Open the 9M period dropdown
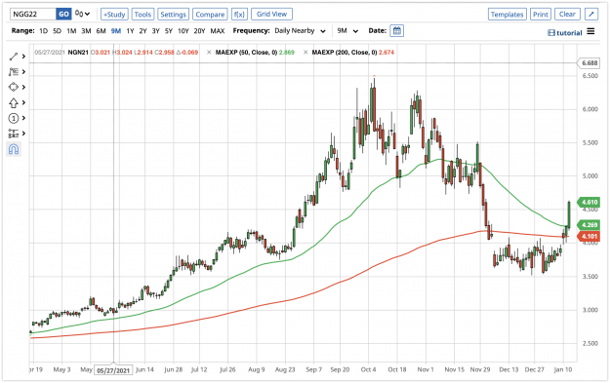The image size is (610, 383). tap(347, 30)
